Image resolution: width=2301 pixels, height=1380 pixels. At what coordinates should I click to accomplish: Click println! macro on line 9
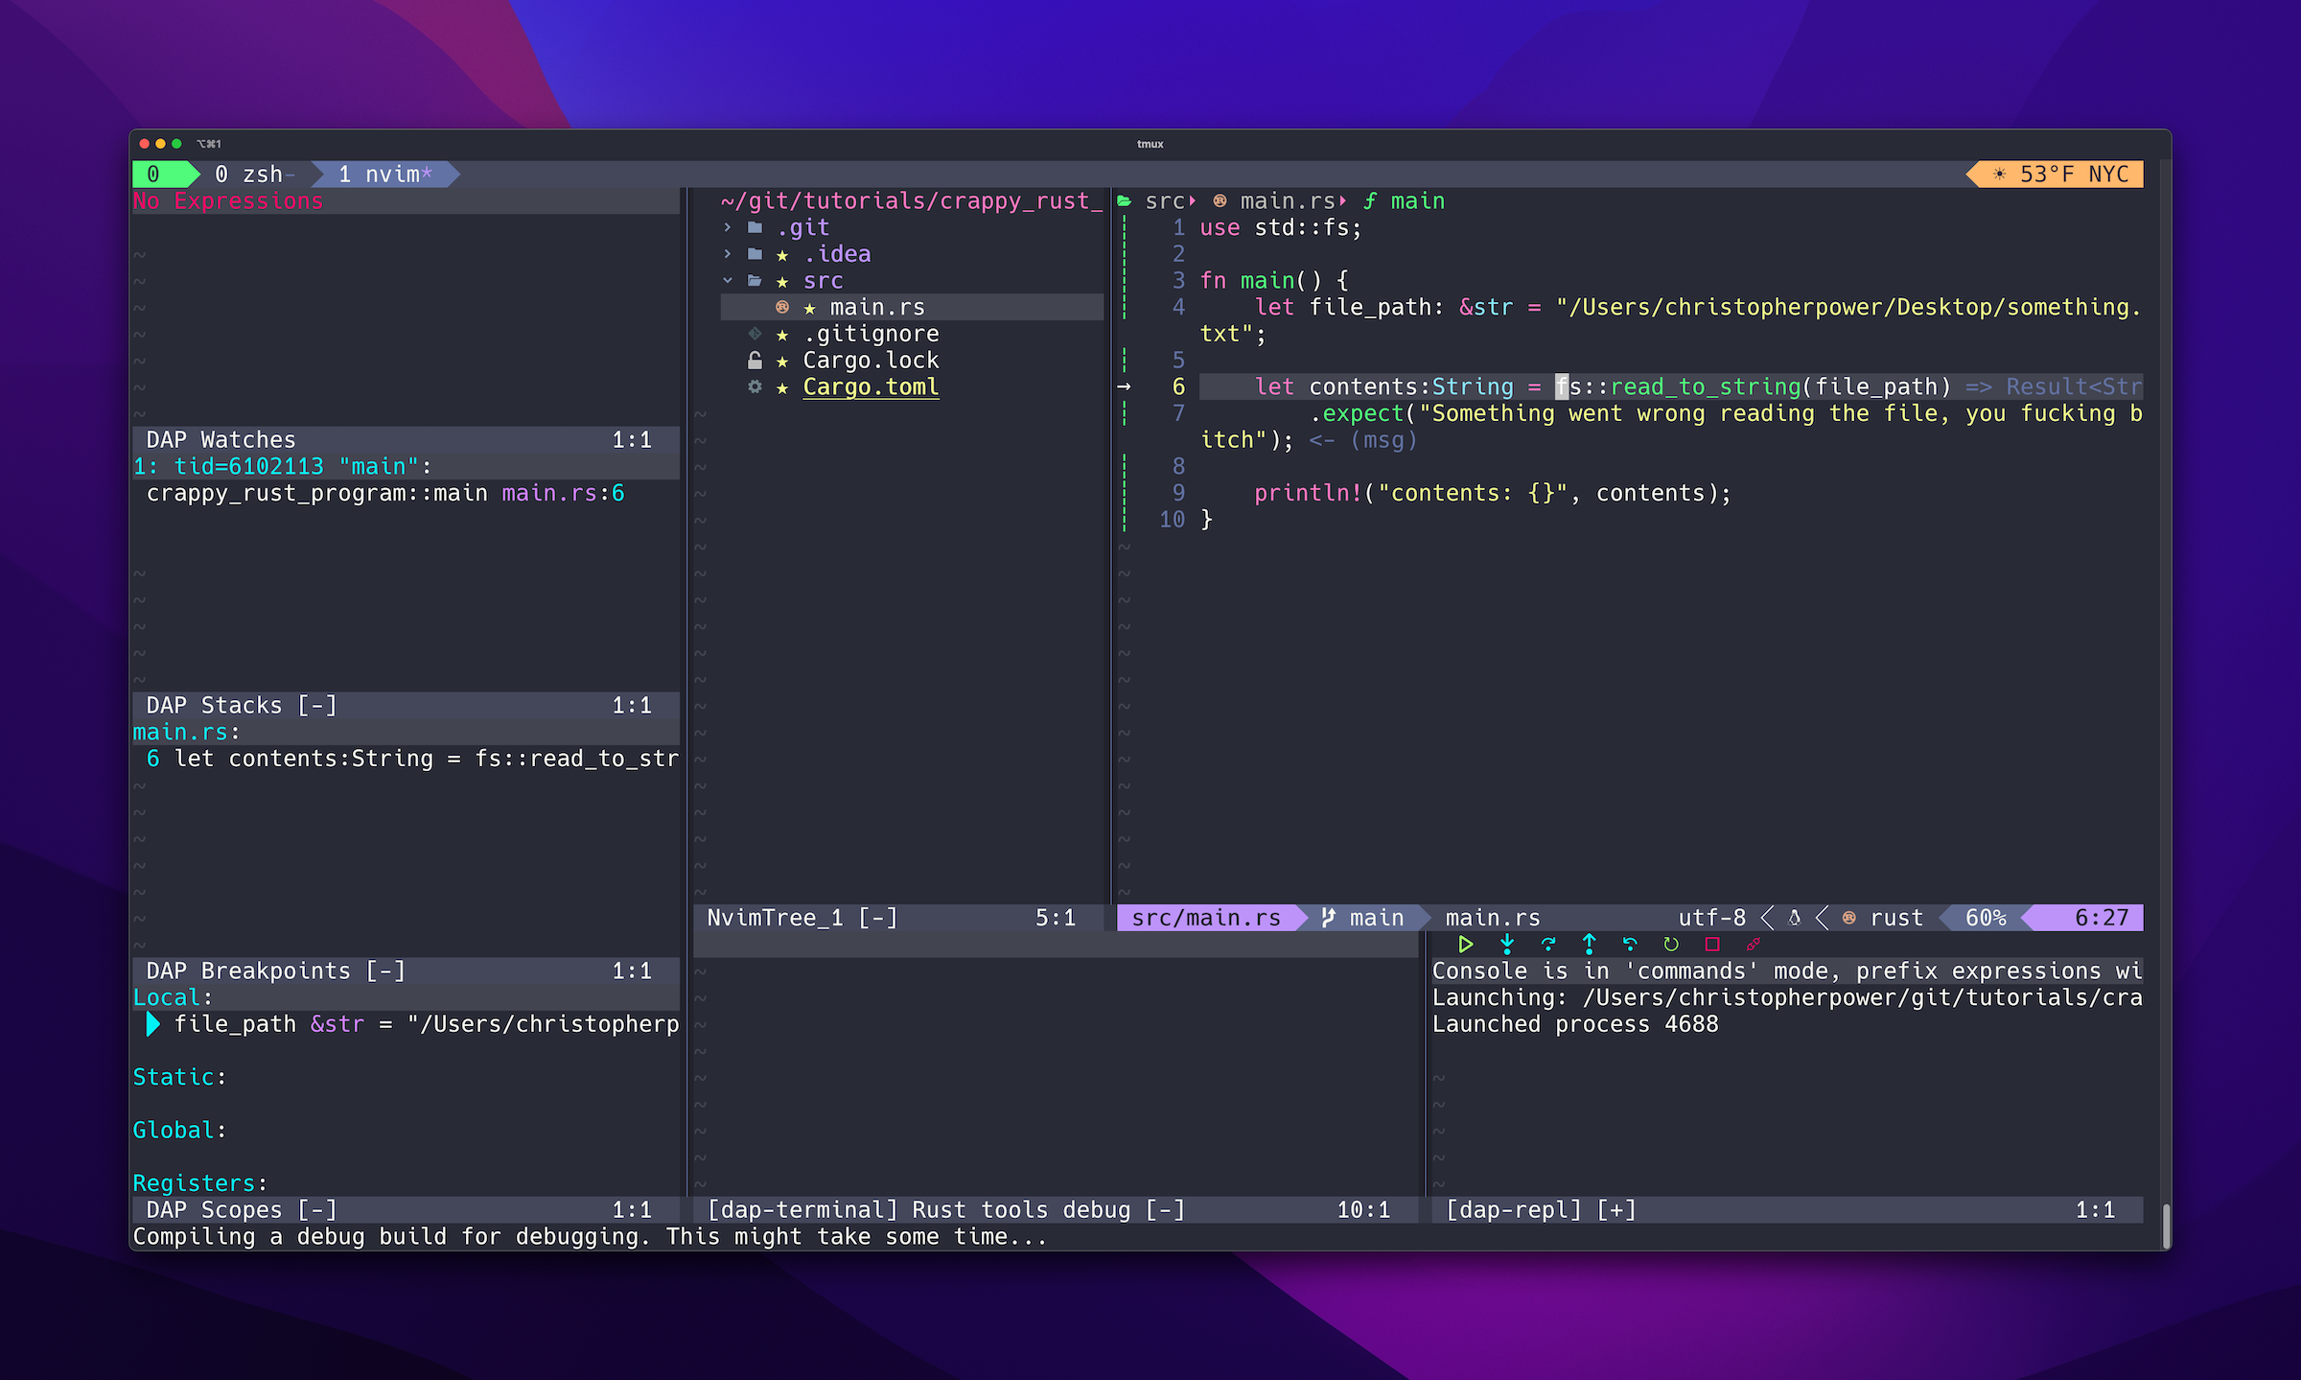pyautogui.click(x=1308, y=493)
